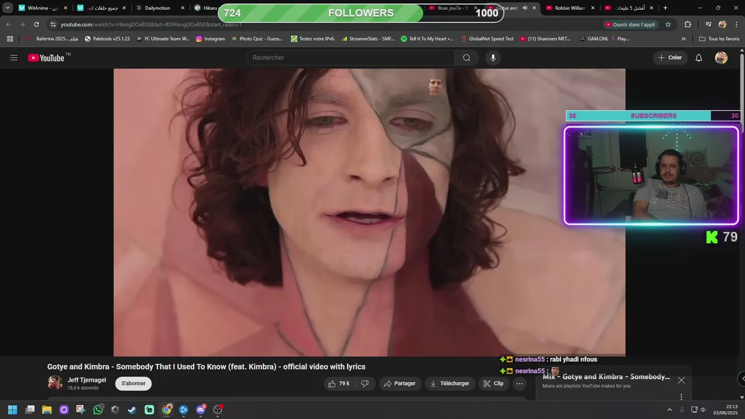Open Jeff Tjernagel channel avatar
This screenshot has height=419, width=745.
[55, 383]
